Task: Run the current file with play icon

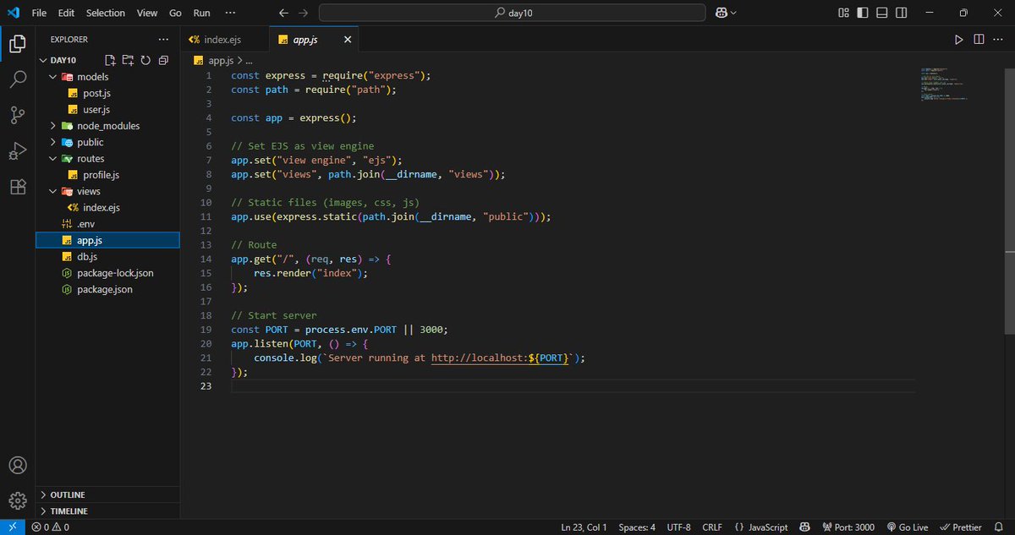Action: pos(958,39)
